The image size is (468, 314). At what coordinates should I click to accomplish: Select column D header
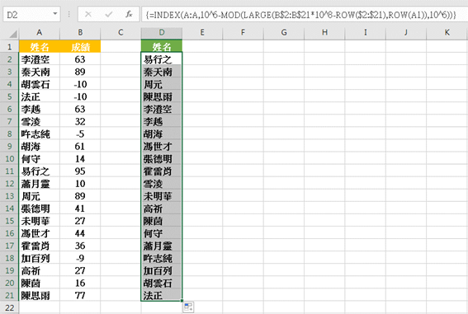click(x=162, y=33)
